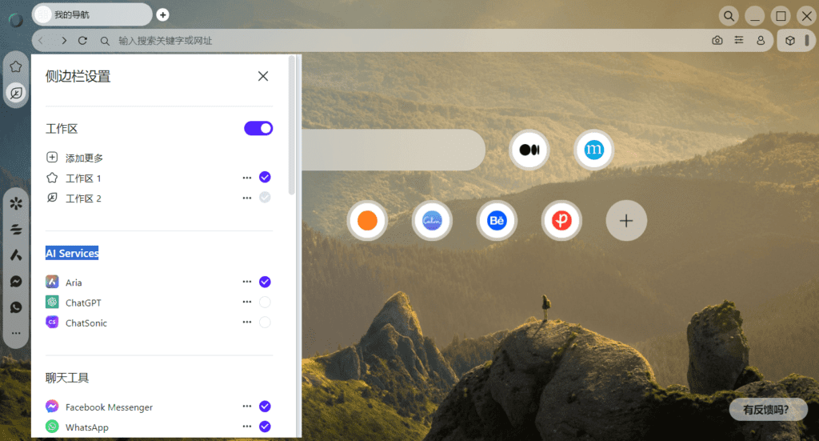Click the ChatSonic label

click(86, 323)
